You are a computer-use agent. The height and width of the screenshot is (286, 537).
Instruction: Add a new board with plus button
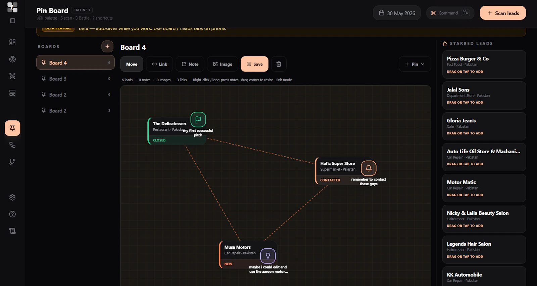pos(107,46)
